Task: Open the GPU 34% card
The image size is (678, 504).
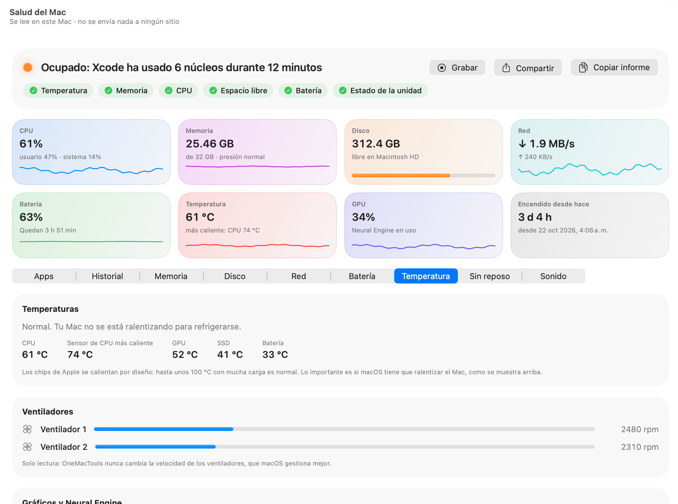Action: point(424,225)
